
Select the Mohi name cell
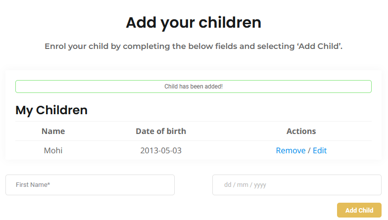[53, 150]
